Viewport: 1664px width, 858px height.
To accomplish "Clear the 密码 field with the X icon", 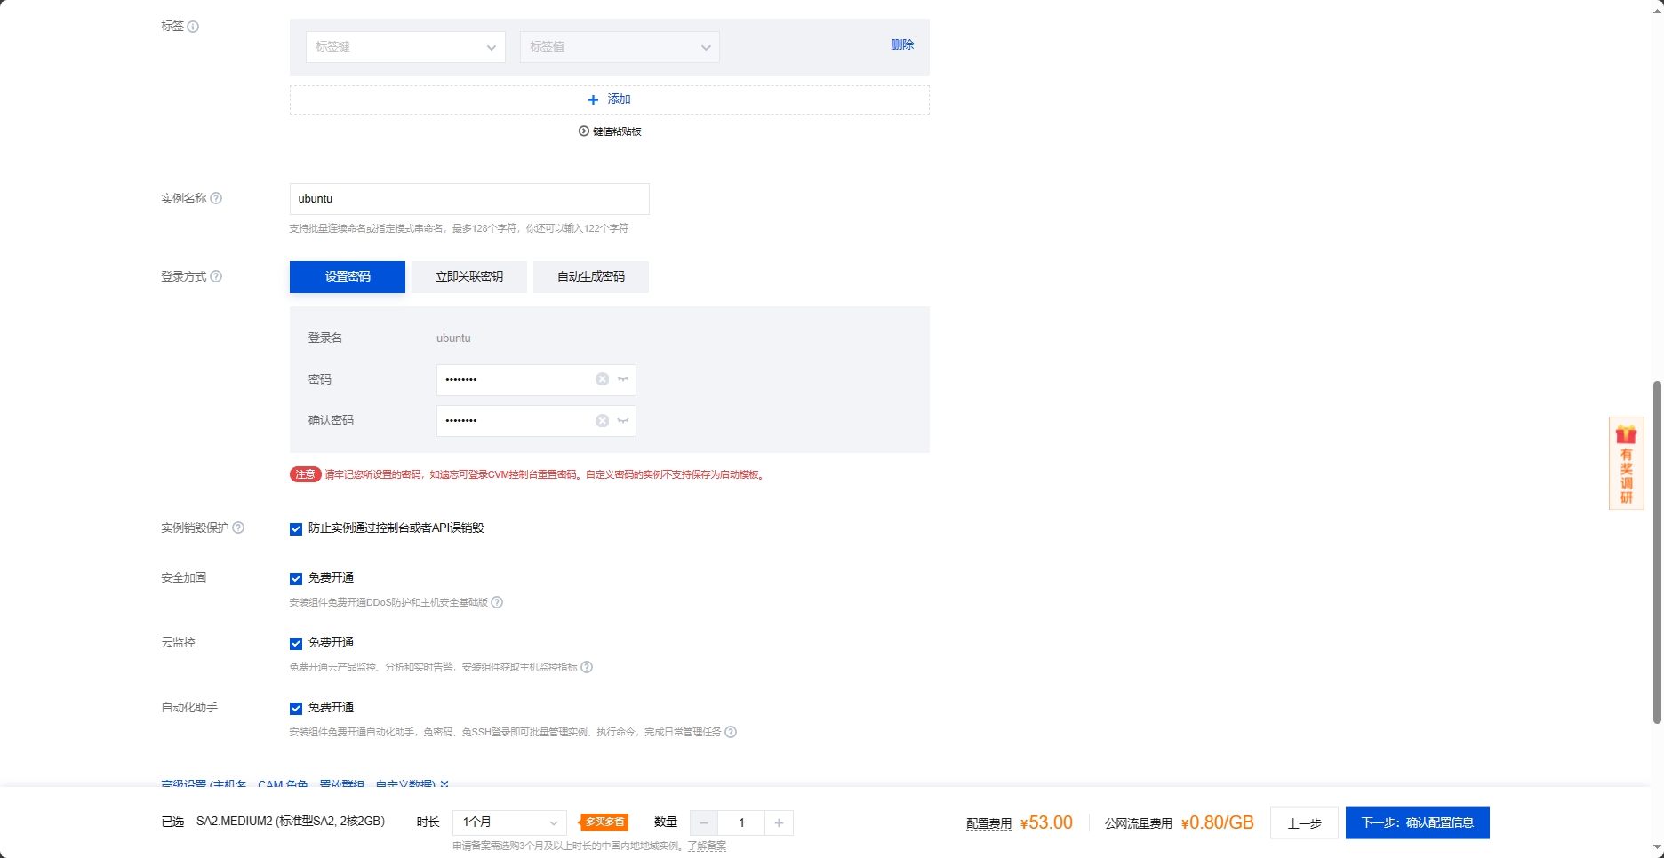I will pos(602,379).
